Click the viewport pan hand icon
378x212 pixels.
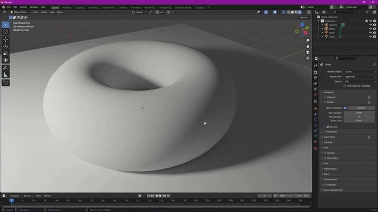308,47
